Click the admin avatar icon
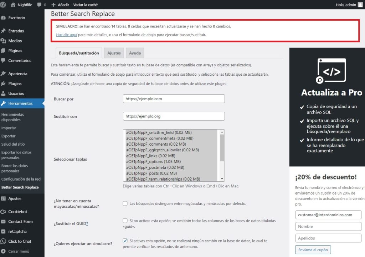This screenshot has height=257, width=365. [360, 5]
